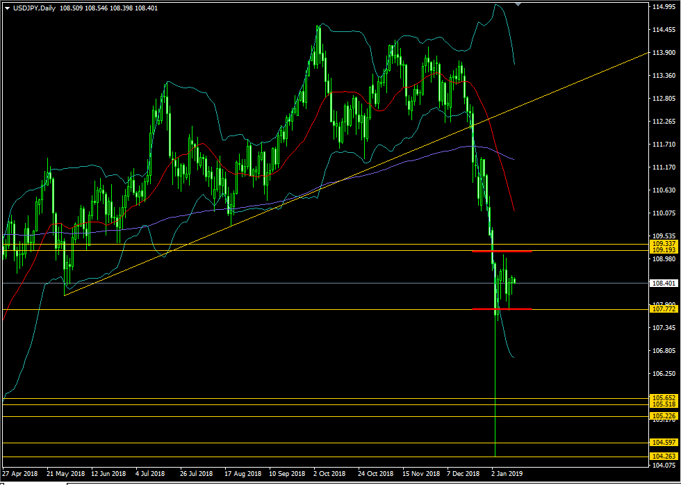
Task: Click the 113.360 price scale value
Action: (x=664, y=76)
